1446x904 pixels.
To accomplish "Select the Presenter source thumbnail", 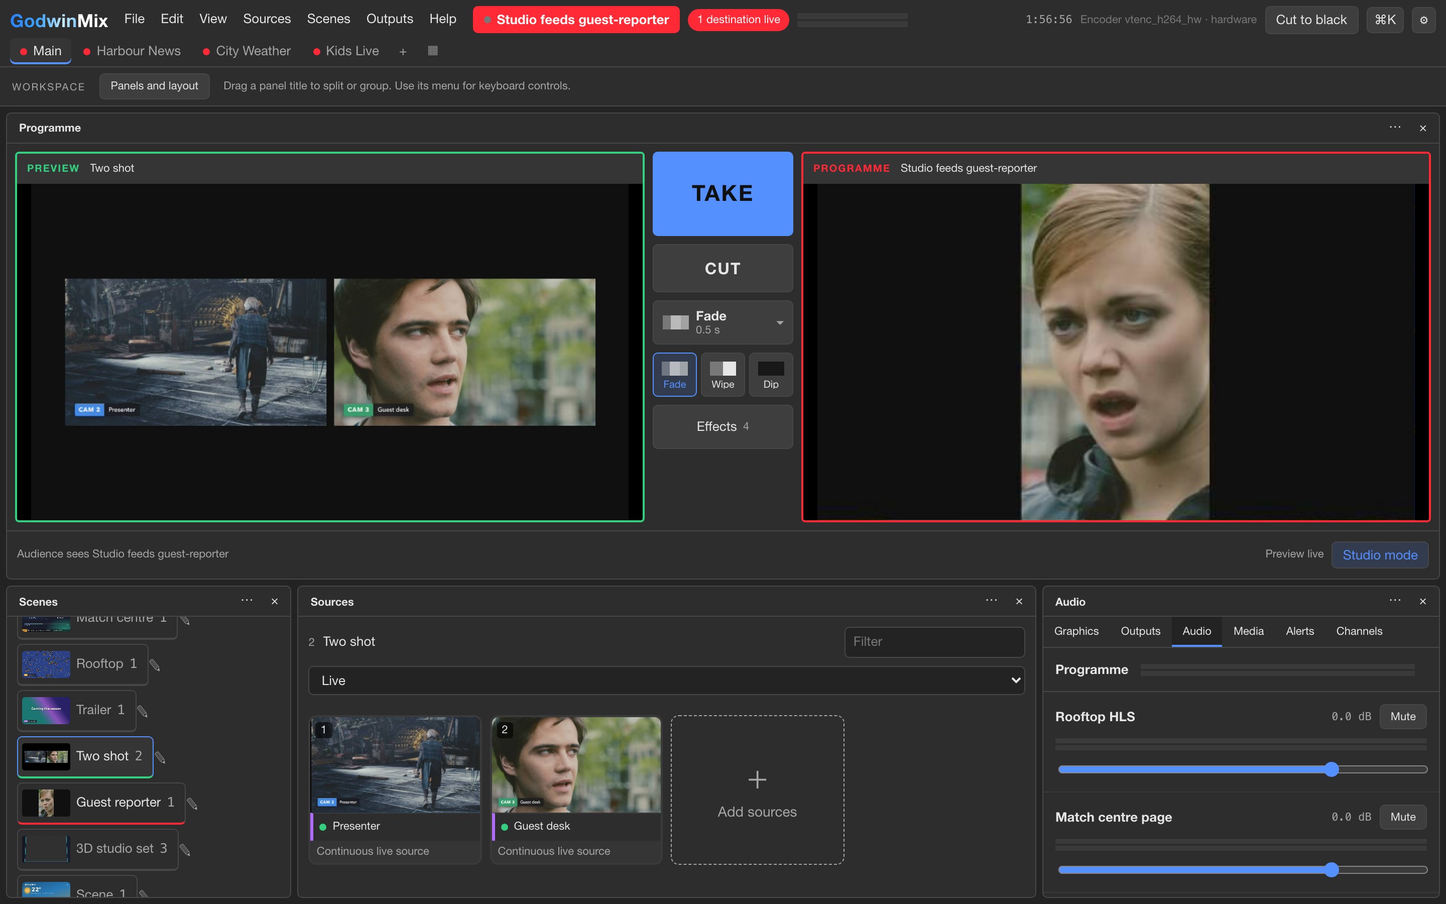I will click(395, 765).
